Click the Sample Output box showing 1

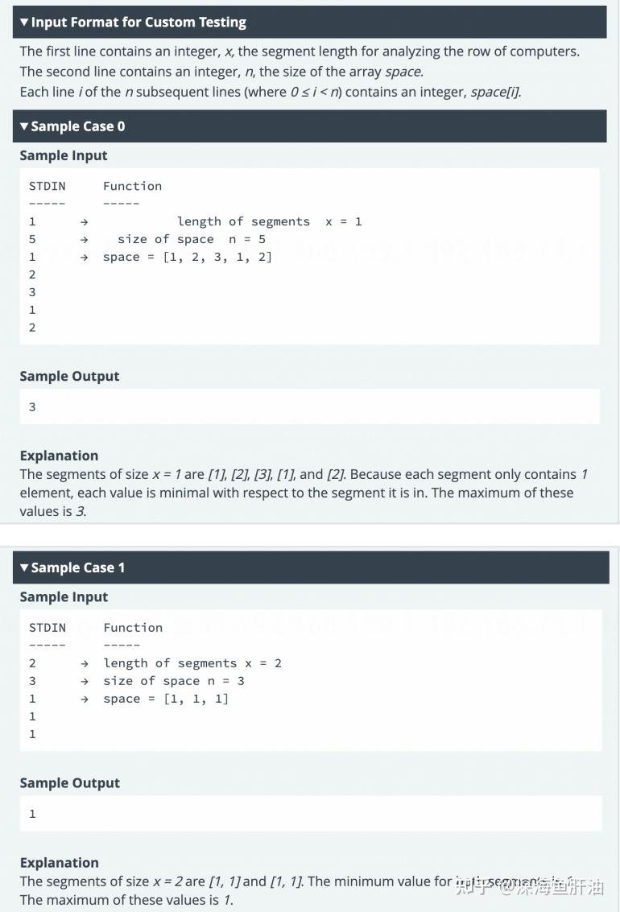pos(311,814)
